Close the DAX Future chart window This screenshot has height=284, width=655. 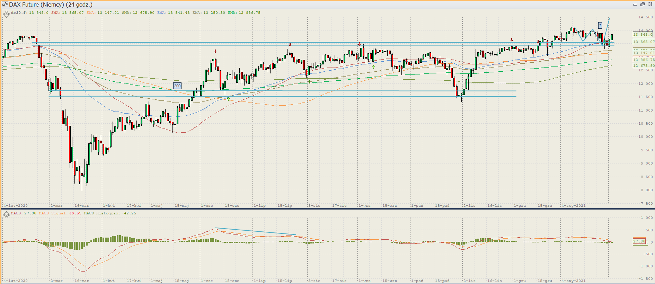tap(650, 5)
